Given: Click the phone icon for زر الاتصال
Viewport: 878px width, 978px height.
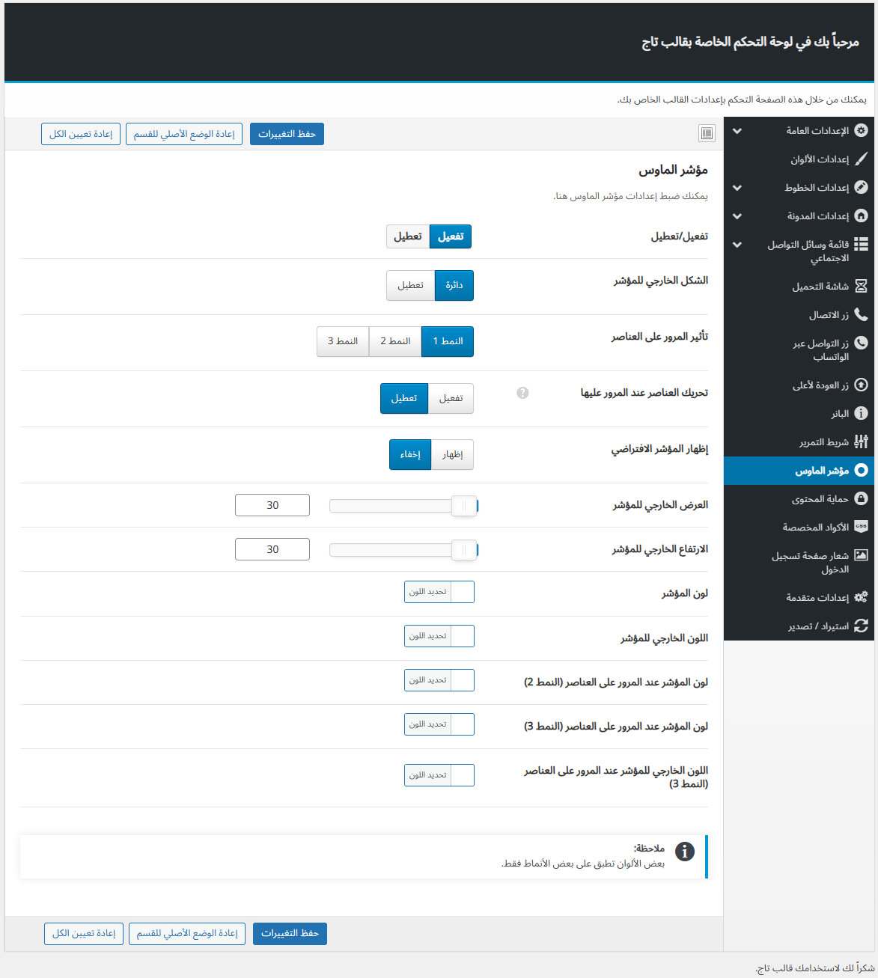Looking at the screenshot, I should [x=861, y=315].
